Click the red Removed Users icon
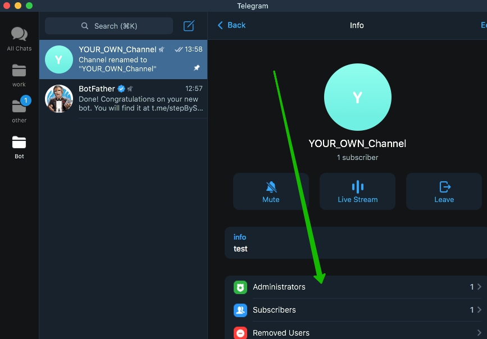Screen dimensions: 487x339 (240, 333)
